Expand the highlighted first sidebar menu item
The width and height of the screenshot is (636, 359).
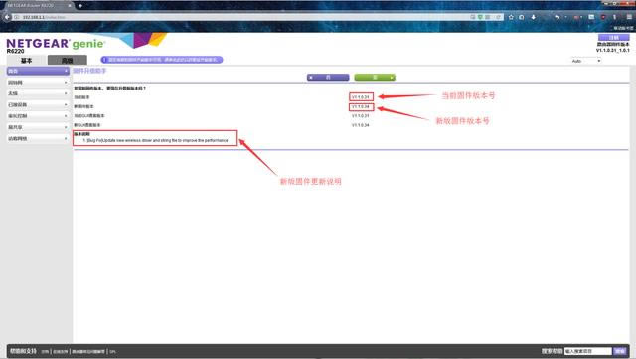38,71
